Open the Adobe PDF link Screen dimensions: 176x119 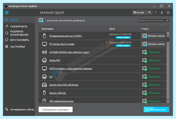pos(55,60)
